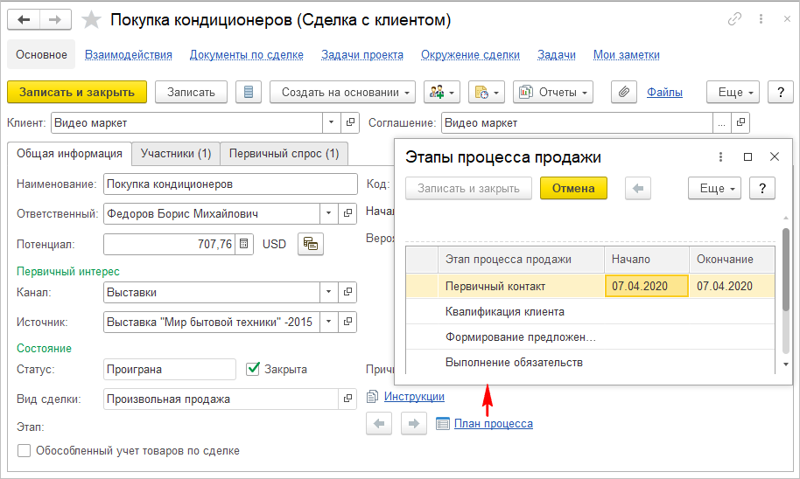Open the Документы по сделке section
800x479 pixels.
246,54
